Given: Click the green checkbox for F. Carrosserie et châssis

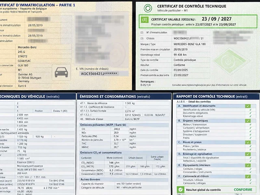Looking at the screenshot, I should pyautogui.click(x=248, y=177).
